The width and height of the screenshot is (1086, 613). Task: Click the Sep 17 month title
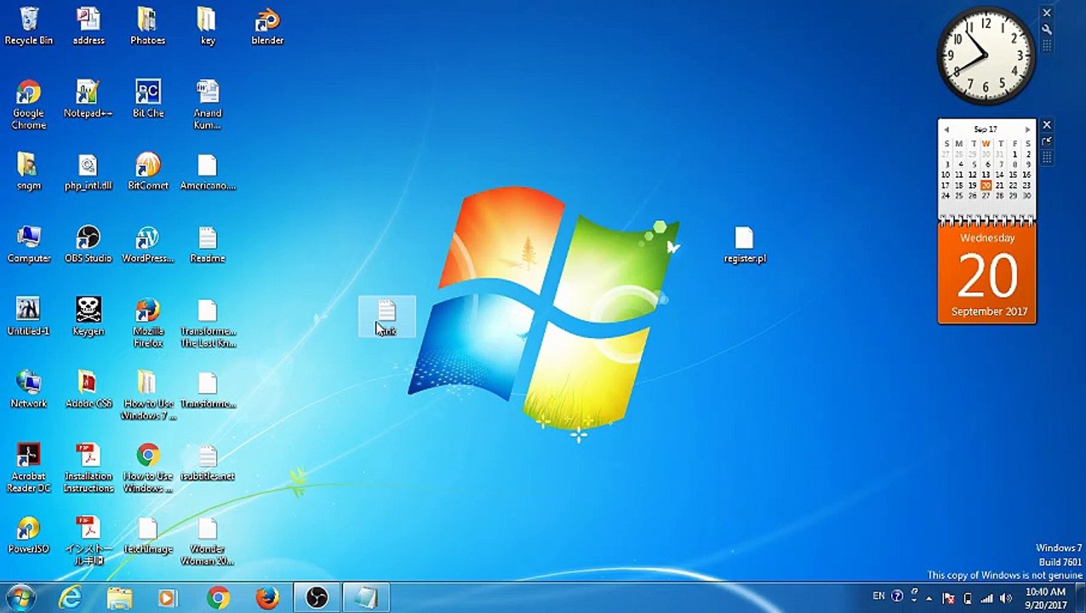[986, 129]
